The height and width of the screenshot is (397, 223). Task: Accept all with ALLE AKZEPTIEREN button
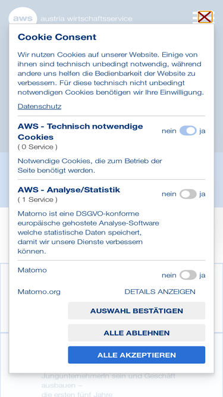[137, 355]
